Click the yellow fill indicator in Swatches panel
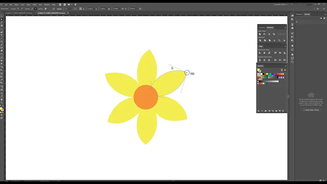 point(258,70)
